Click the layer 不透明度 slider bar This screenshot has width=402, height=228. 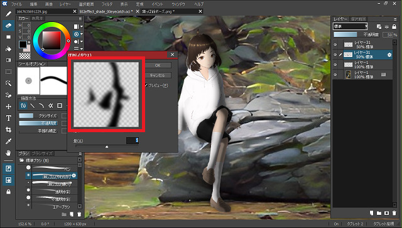click(357, 34)
